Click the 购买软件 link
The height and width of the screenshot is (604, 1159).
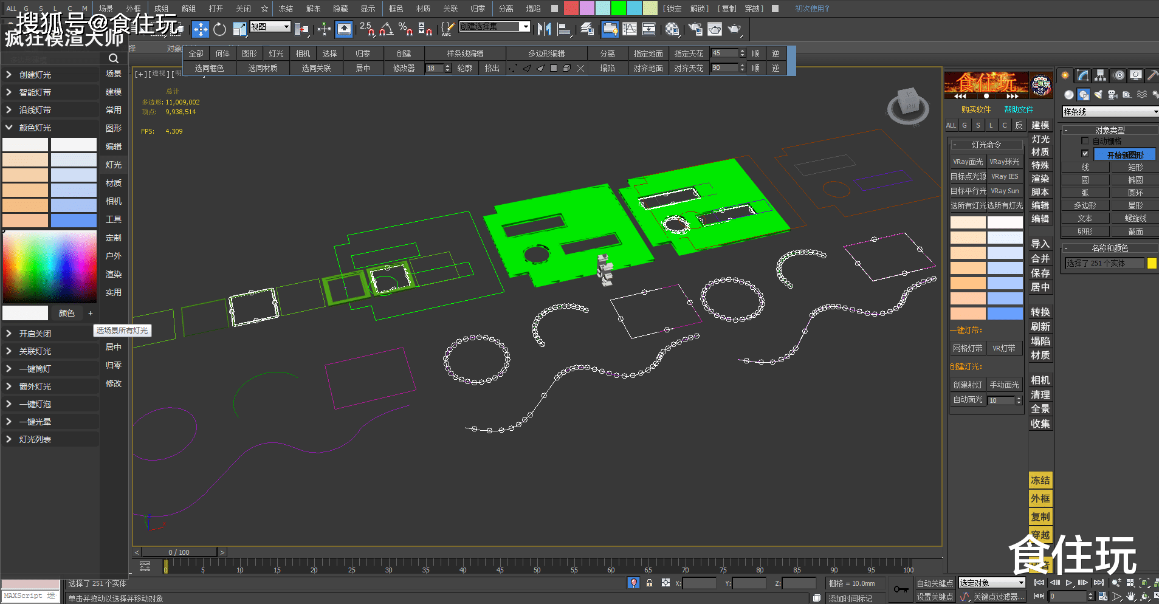point(976,109)
